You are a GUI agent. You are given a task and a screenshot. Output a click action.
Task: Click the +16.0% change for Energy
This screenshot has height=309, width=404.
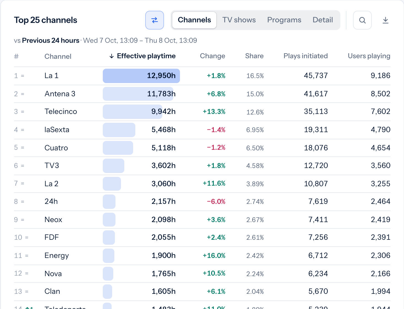coord(214,256)
